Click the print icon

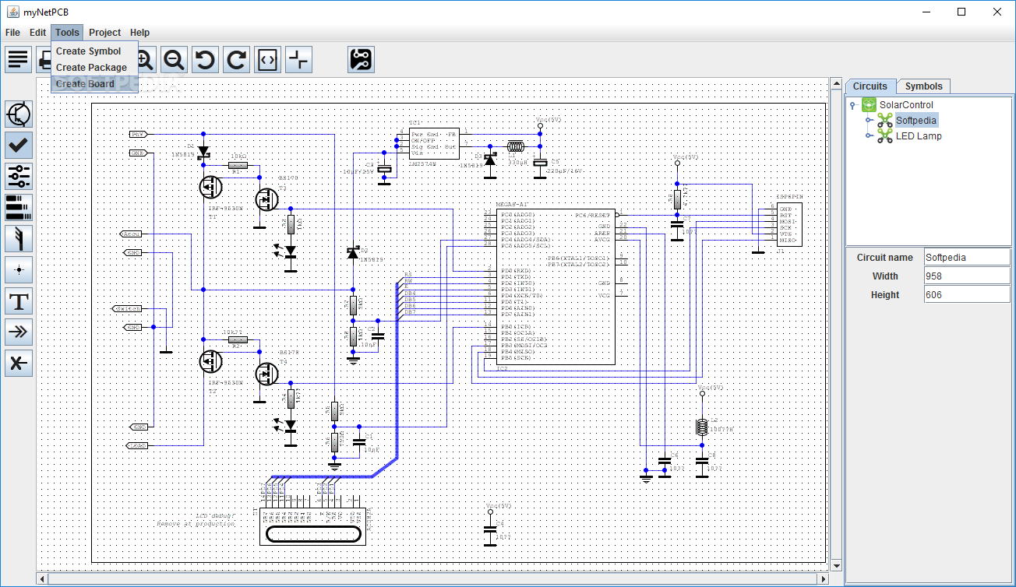coord(44,59)
